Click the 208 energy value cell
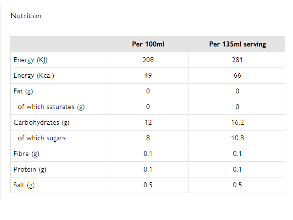293x220 pixels. [148, 60]
